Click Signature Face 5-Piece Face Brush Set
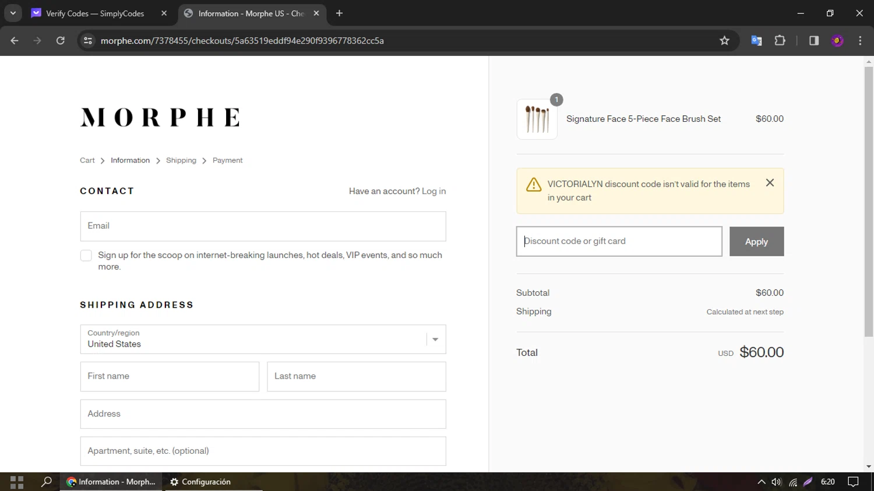 tap(643, 119)
